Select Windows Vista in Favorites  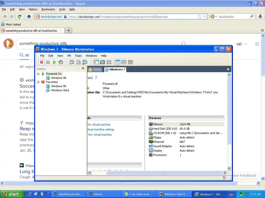point(60,90)
